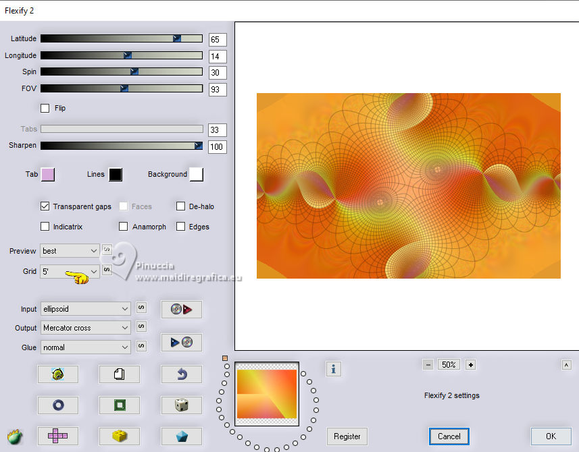Viewport: 579px width, 452px height.
Task: Click the 50% zoom level field
Action: [x=449, y=364]
